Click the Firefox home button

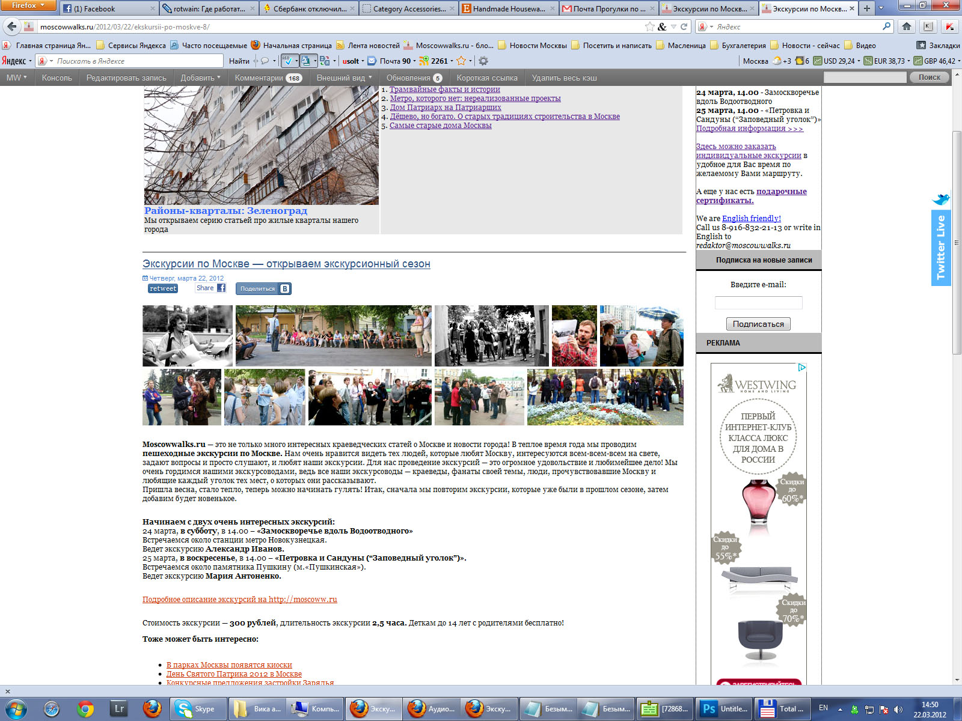point(907,26)
